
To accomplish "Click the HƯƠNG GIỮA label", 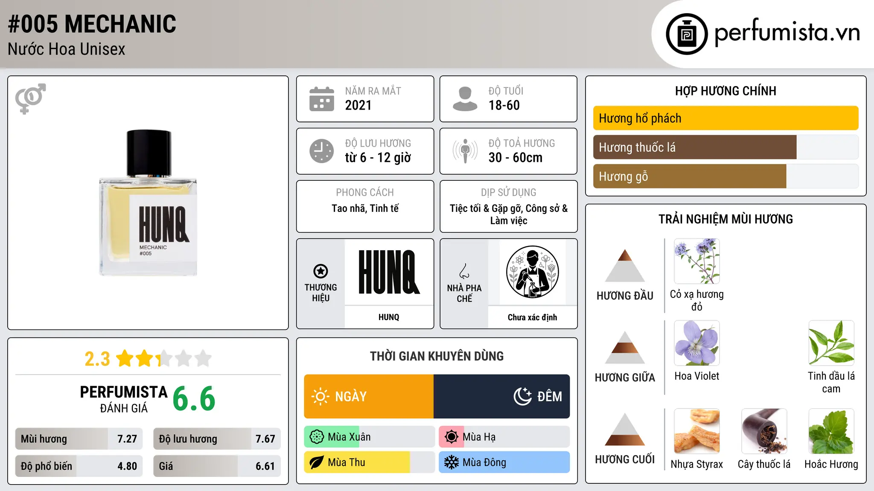I will [625, 378].
